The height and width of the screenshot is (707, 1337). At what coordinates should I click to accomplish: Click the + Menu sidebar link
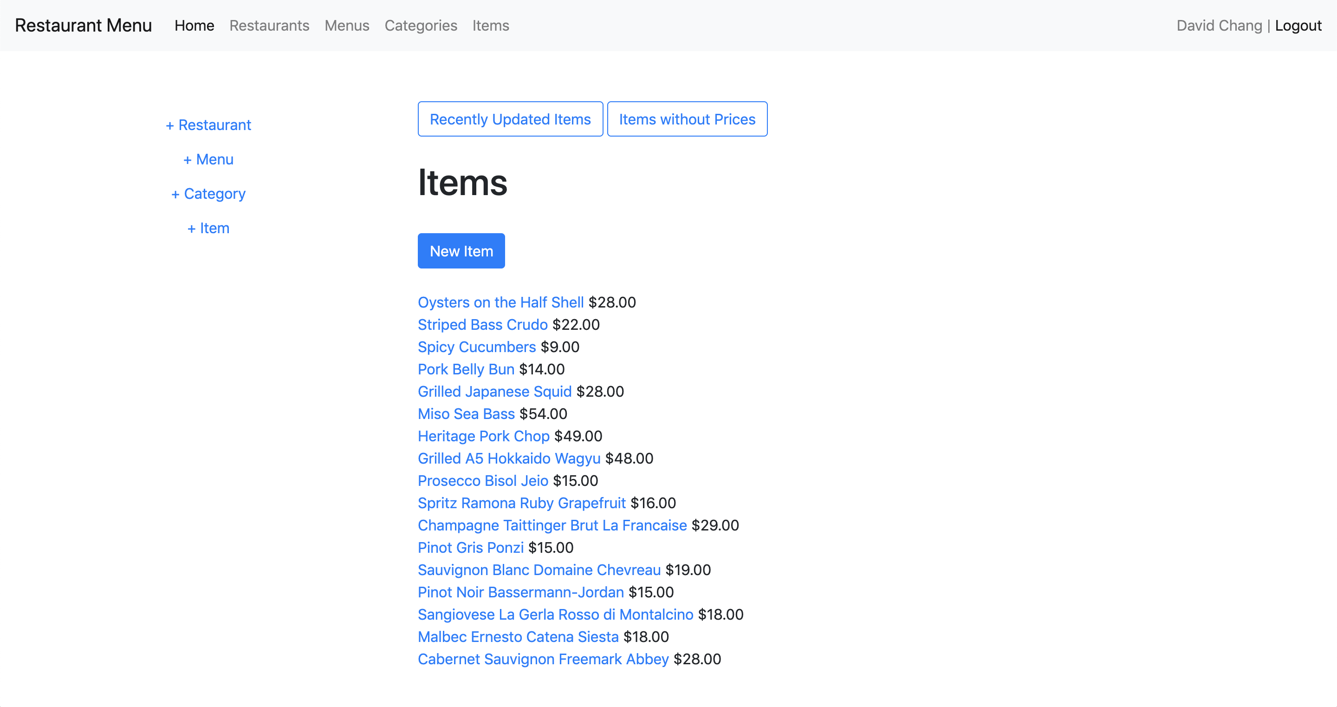coord(208,159)
